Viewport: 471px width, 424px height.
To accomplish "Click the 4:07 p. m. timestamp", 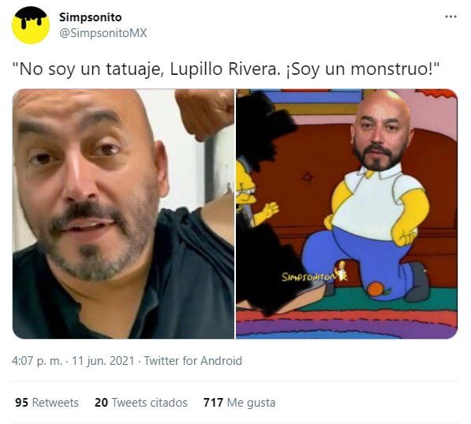I will [x=37, y=361].
